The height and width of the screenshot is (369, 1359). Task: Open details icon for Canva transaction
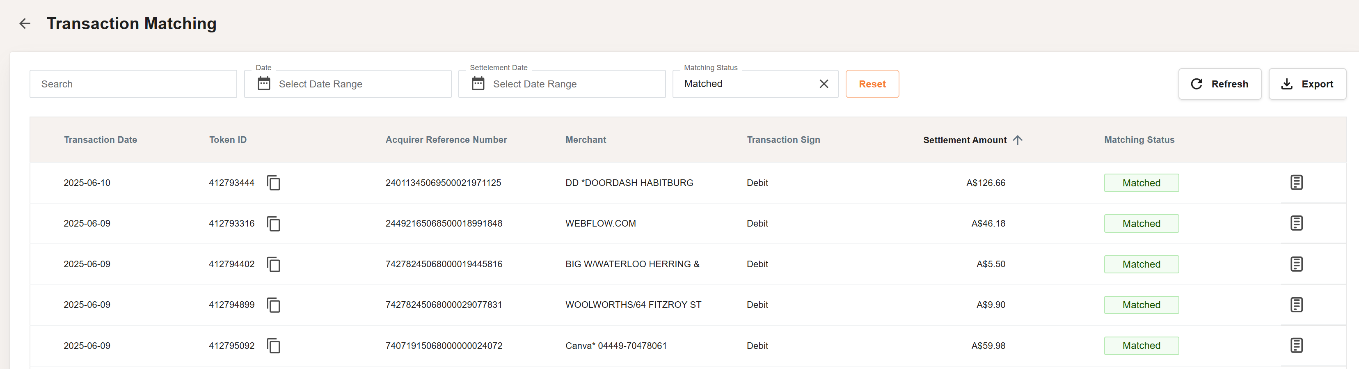point(1296,346)
